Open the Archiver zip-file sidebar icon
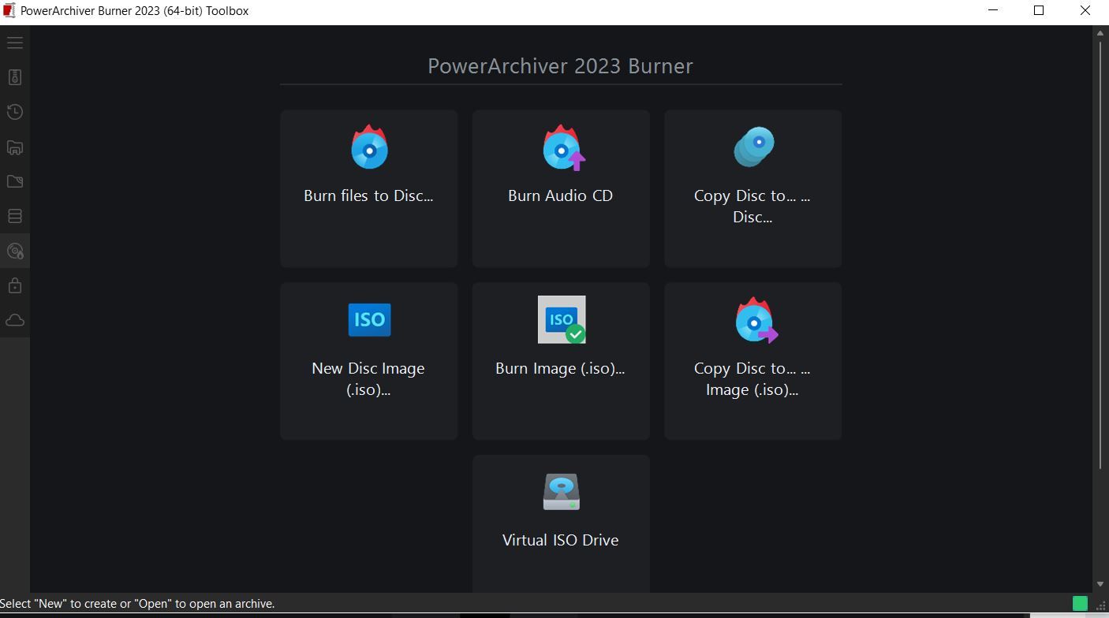The height and width of the screenshot is (618, 1109). click(15, 77)
